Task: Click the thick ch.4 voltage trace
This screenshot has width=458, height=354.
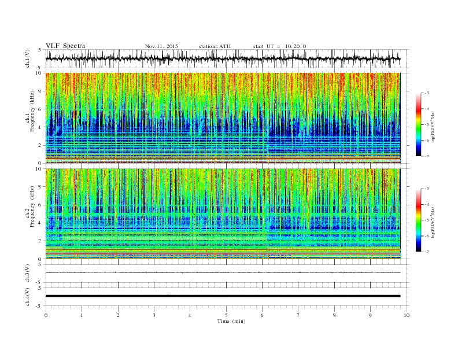Action: tap(223, 296)
